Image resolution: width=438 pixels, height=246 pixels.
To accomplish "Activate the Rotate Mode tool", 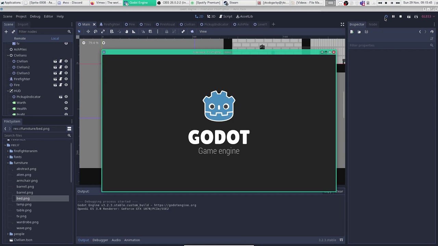I will [x=95, y=31].
